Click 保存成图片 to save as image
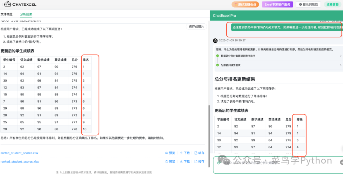 [197, 27]
